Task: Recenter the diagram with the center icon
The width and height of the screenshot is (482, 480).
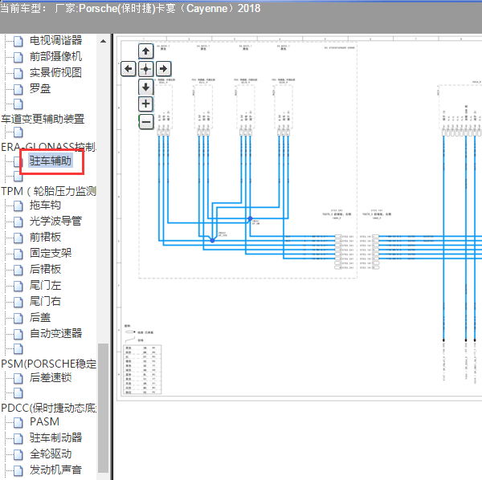Action: pos(145,68)
